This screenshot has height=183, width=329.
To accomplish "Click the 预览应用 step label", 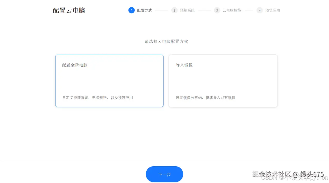I will 272,10.
